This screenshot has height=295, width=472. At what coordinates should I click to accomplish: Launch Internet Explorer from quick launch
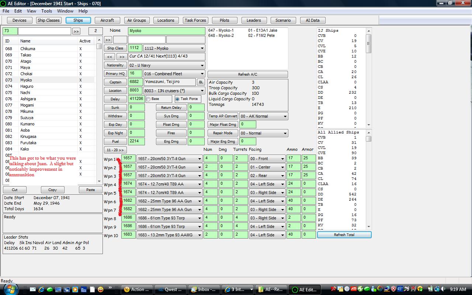tap(41, 289)
